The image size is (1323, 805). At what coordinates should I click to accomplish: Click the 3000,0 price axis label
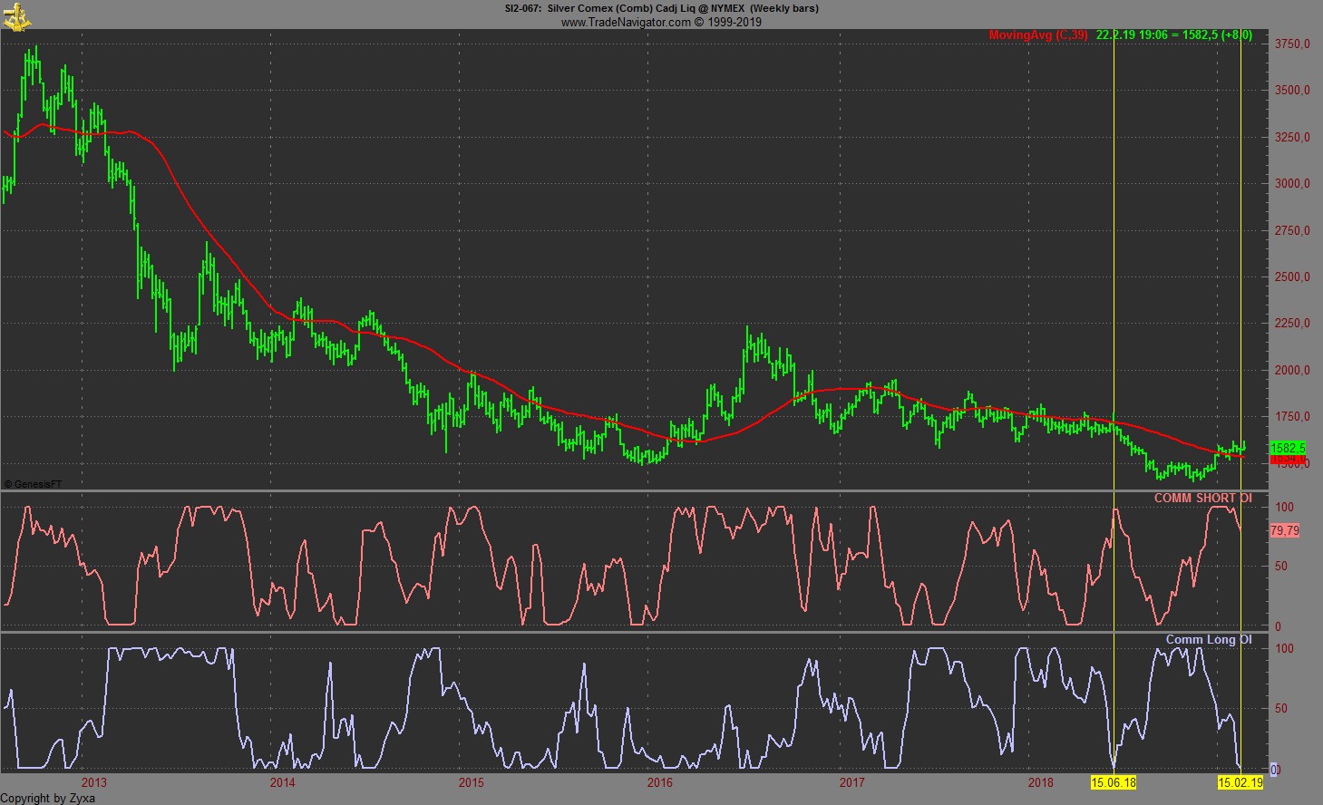1292,184
